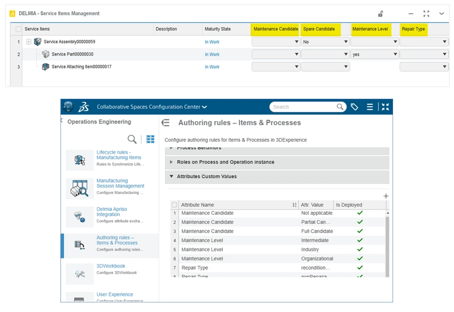454x312 pixels.
Task: Click the search magnifier in Operations Engineering sidebar
Action: click(x=132, y=139)
